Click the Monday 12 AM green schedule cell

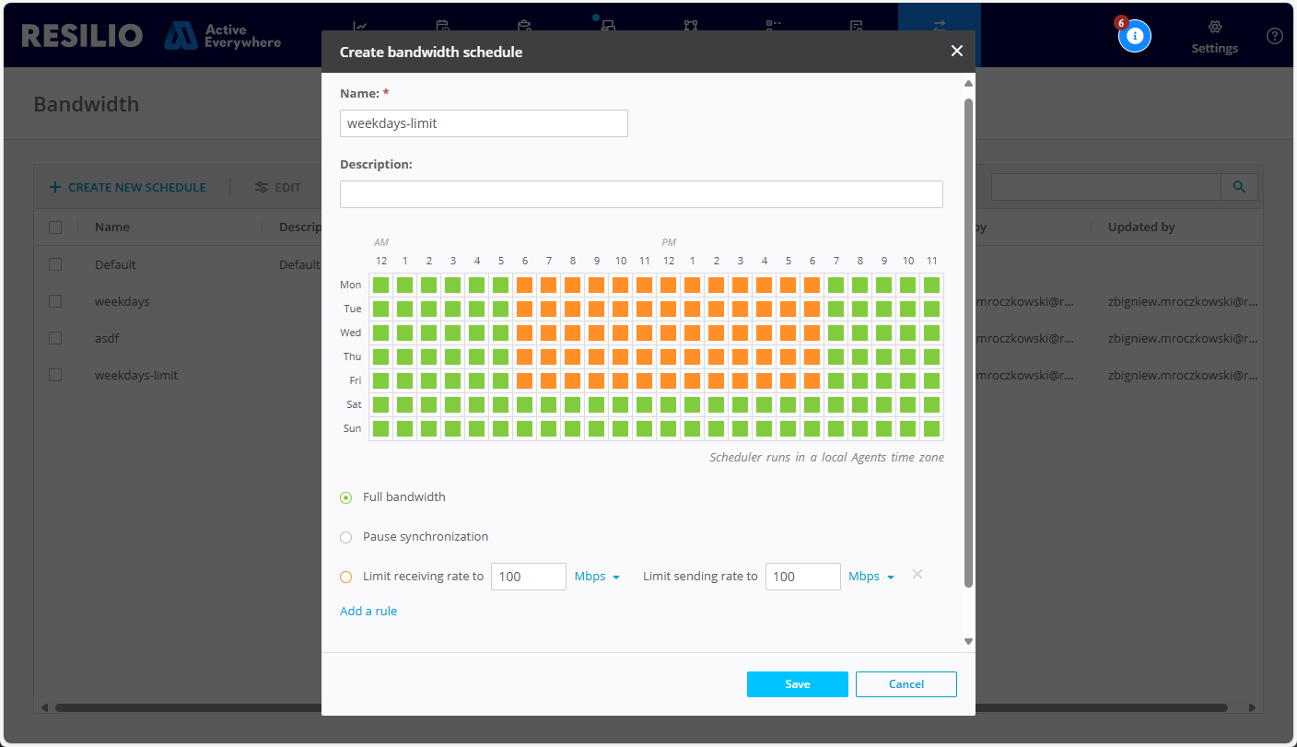pyautogui.click(x=380, y=285)
